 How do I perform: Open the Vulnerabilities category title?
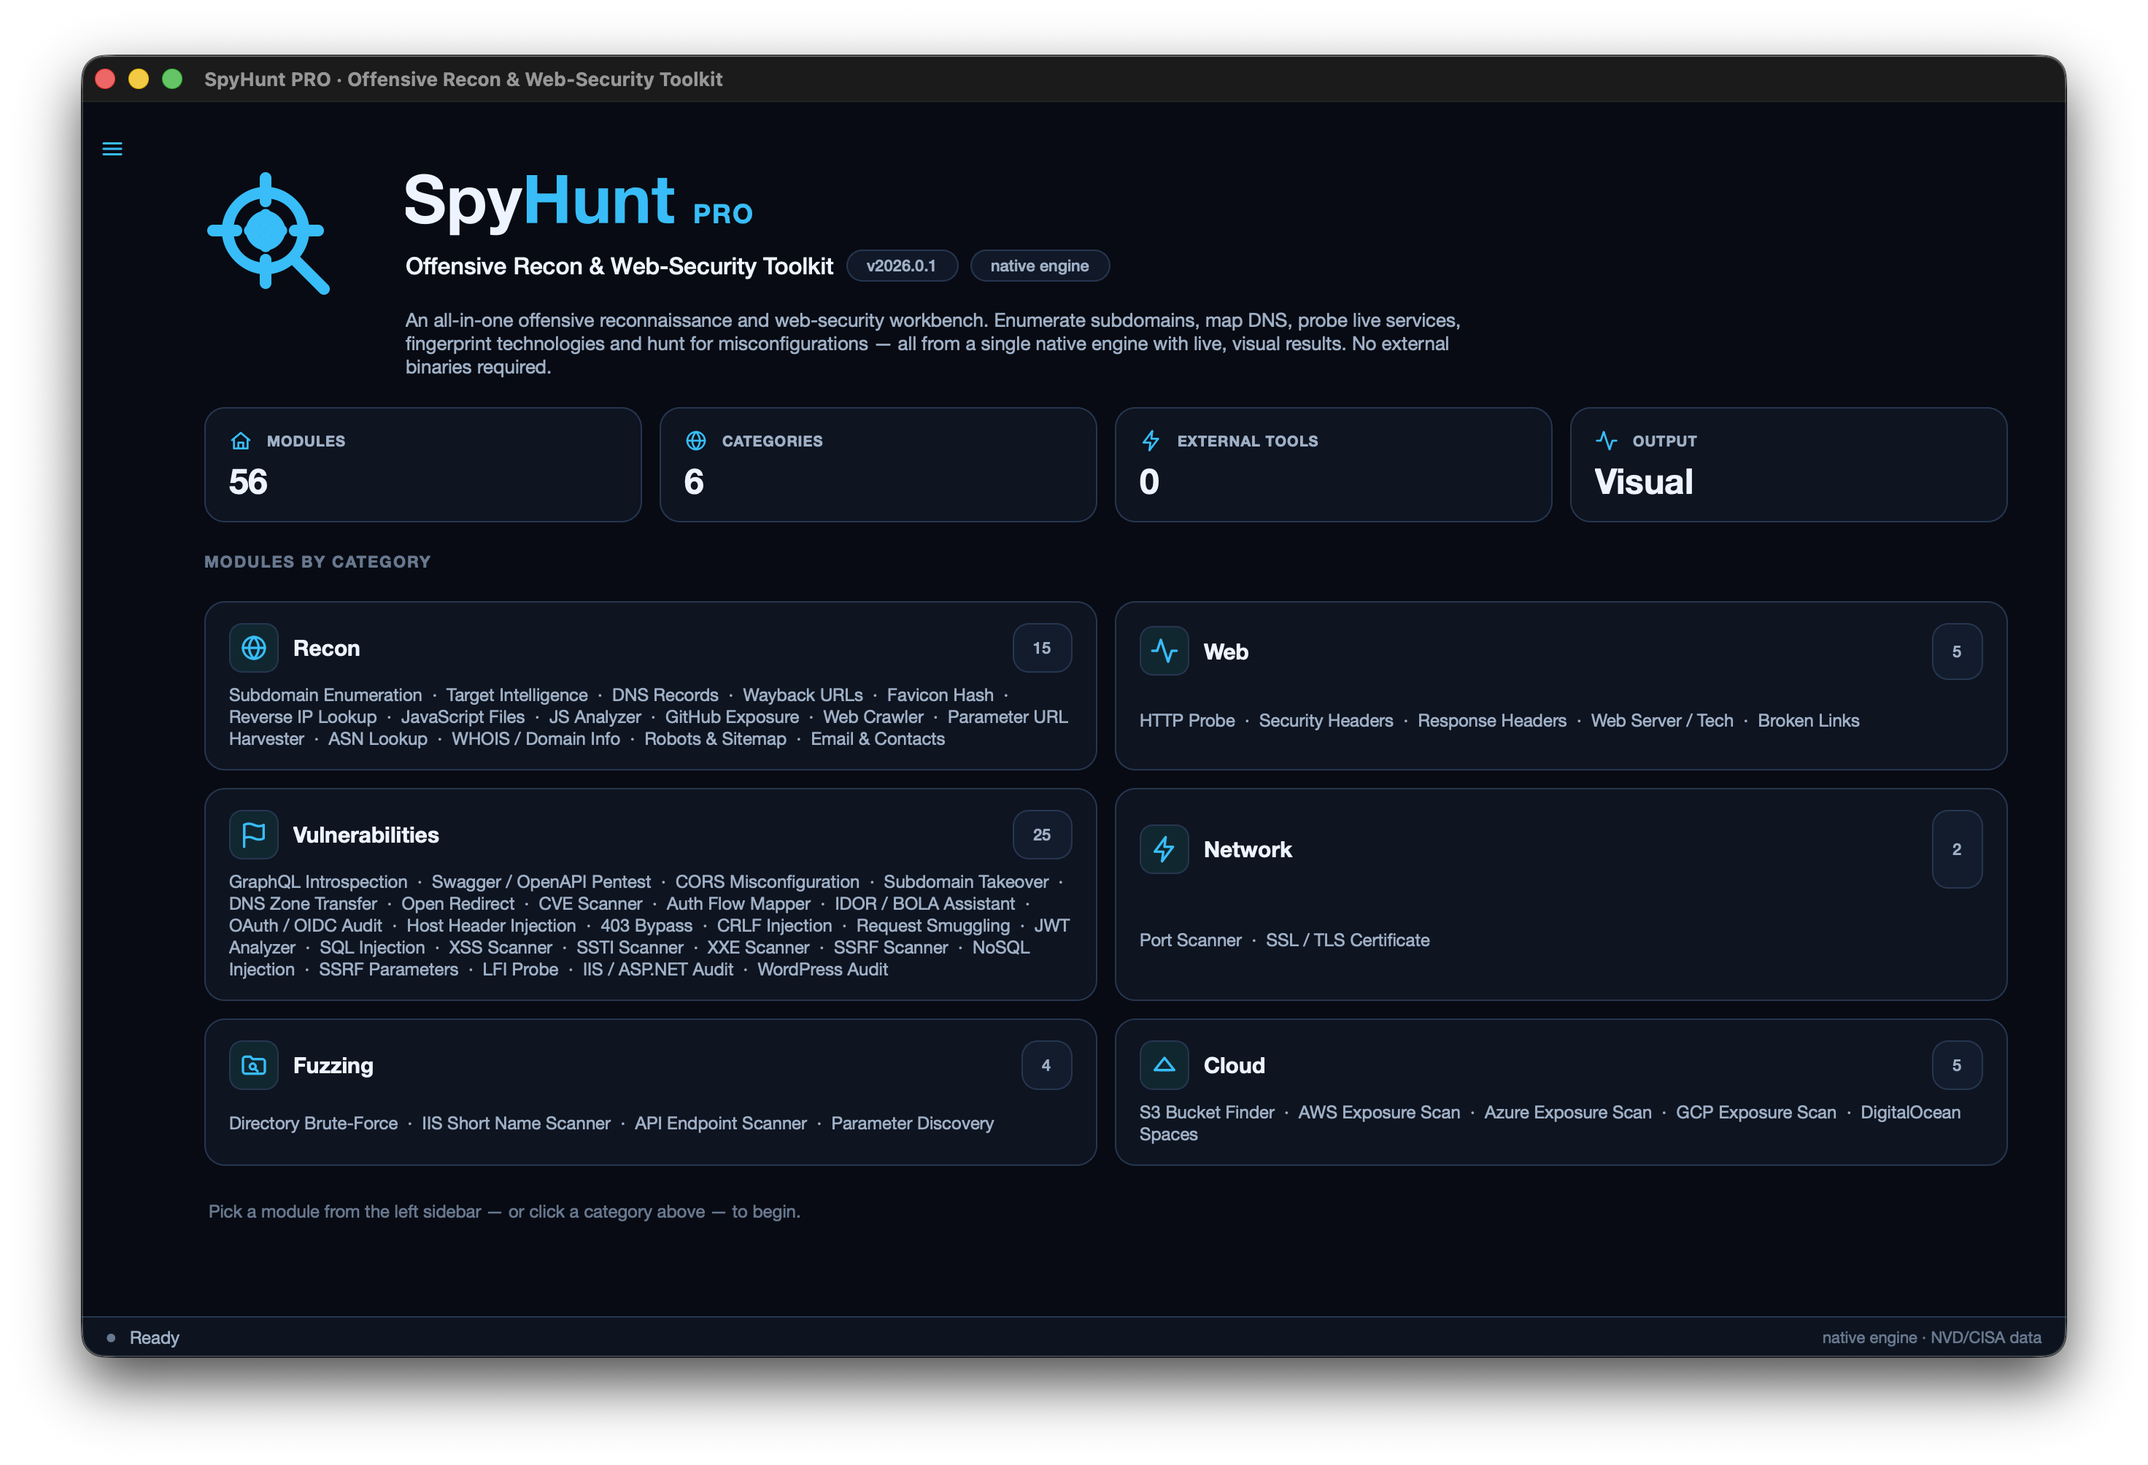366,835
